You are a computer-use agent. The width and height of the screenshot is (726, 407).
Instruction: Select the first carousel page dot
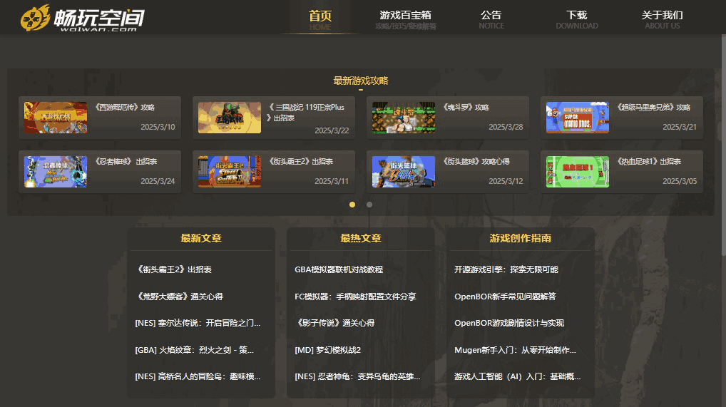tap(352, 205)
